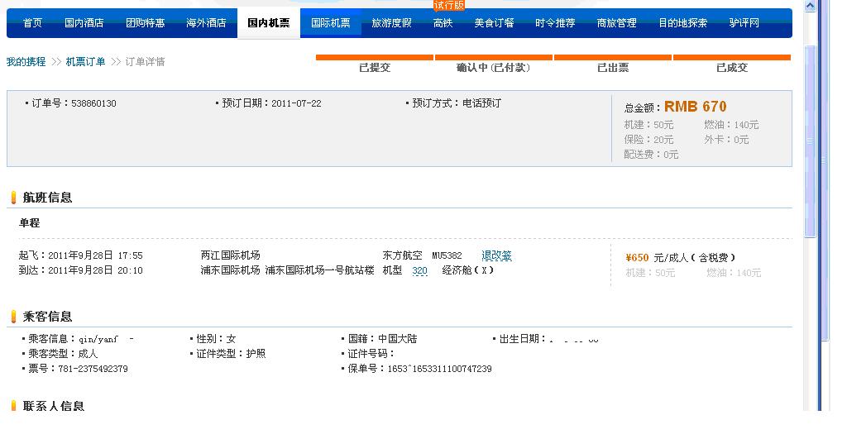Open 旅游度假 in the navigation bar
Image resolution: width=847 pixels, height=439 pixels.
tap(391, 23)
